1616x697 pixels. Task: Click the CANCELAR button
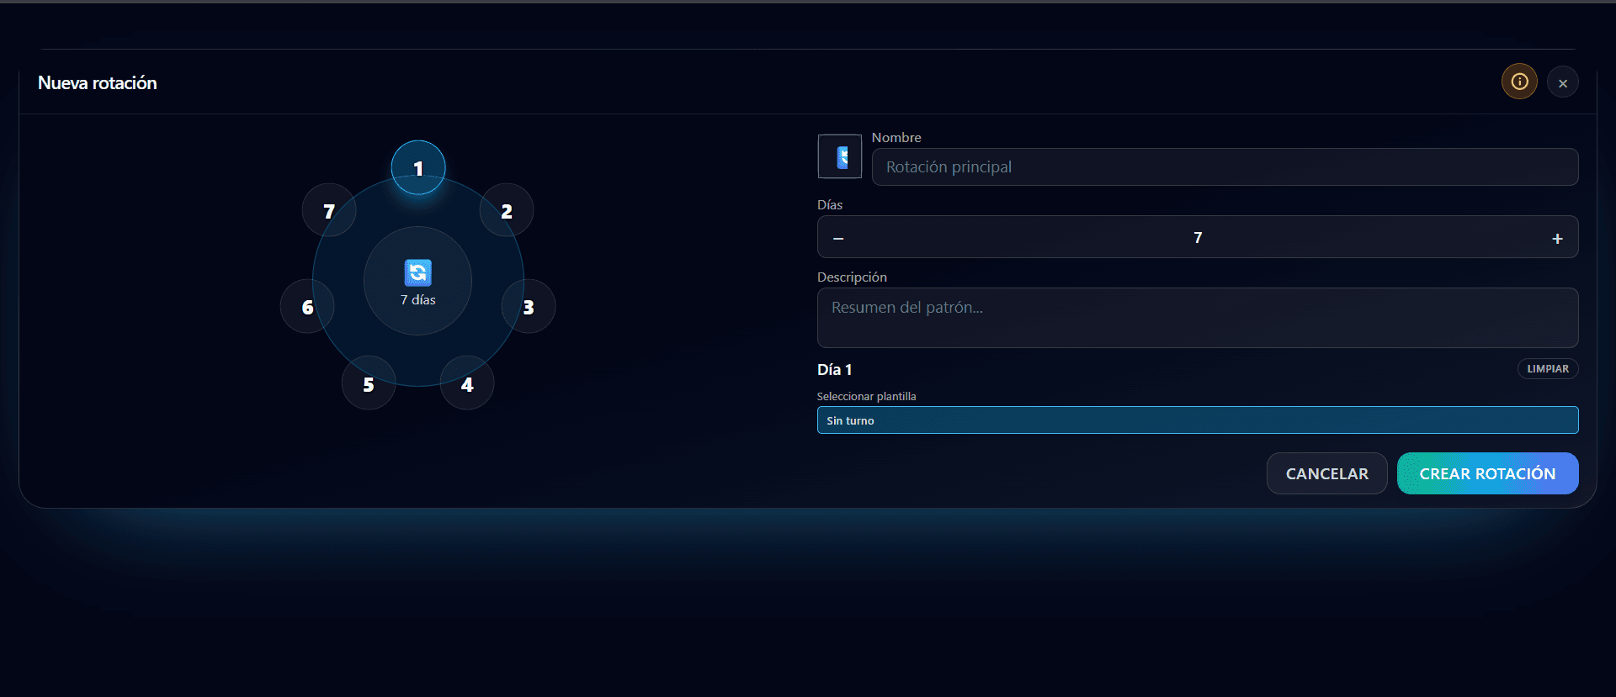click(1326, 473)
